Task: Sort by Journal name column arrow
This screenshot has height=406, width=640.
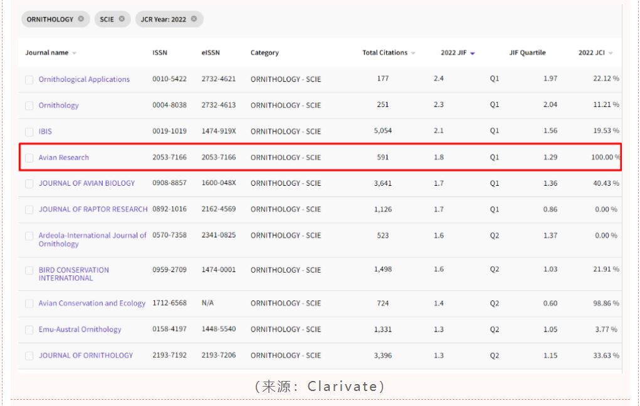Action: tap(75, 53)
